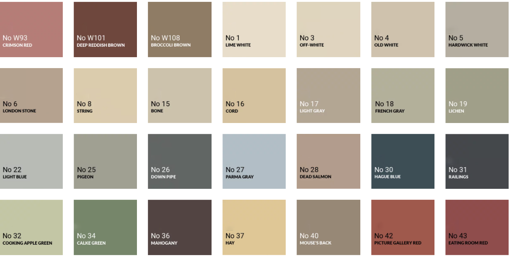This screenshot has width=510, height=256.
Task: Choose the No 37 Hay swatch
Action: pos(254,227)
